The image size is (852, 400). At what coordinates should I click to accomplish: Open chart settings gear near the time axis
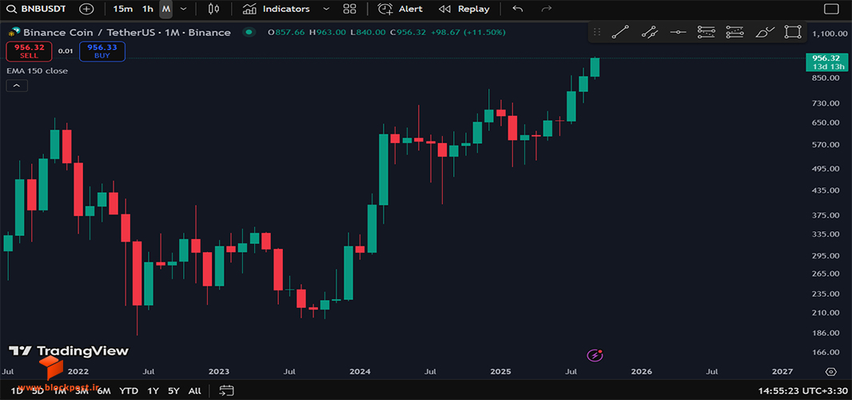(830, 372)
